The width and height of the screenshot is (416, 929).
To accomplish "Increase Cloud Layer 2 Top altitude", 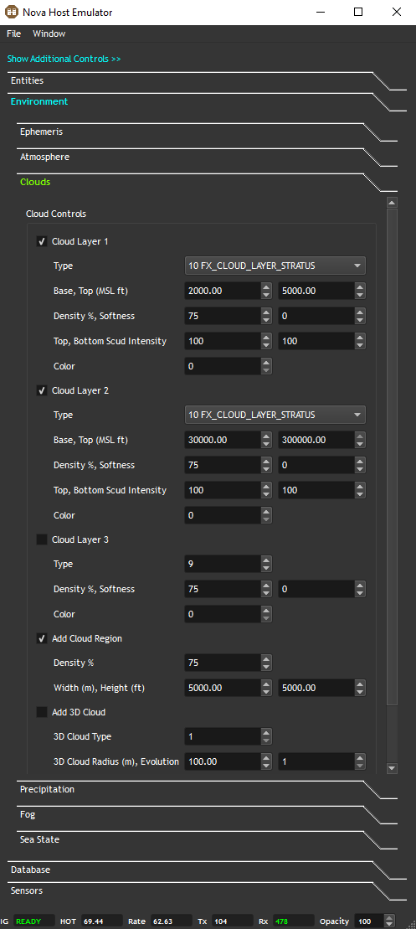I will (360, 436).
